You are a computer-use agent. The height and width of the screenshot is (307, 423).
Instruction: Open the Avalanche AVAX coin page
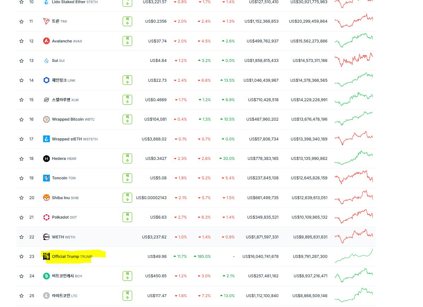(67, 41)
